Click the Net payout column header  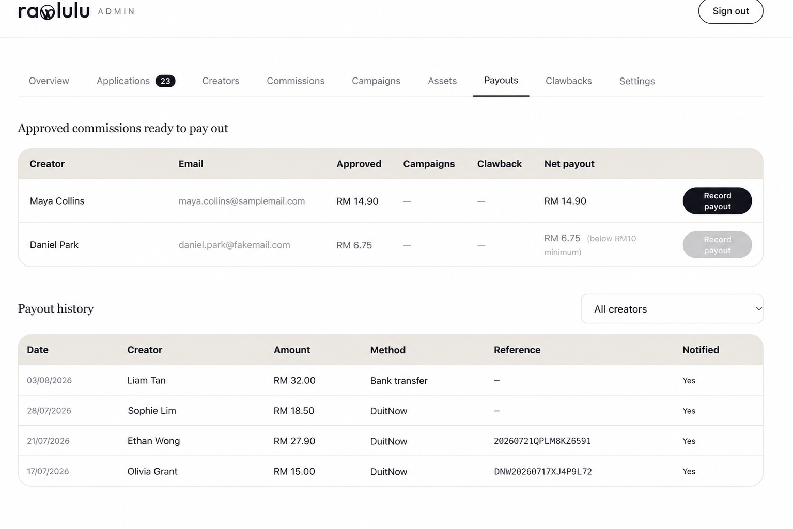(x=569, y=164)
